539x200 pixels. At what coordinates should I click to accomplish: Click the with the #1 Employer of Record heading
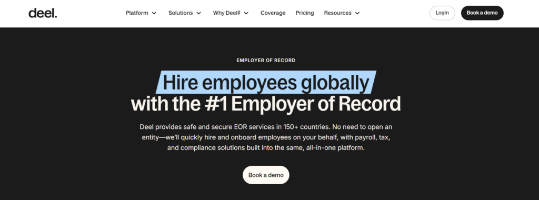[266, 104]
